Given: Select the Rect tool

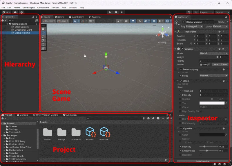Looking at the screenshot, I should [x=43, y=45].
